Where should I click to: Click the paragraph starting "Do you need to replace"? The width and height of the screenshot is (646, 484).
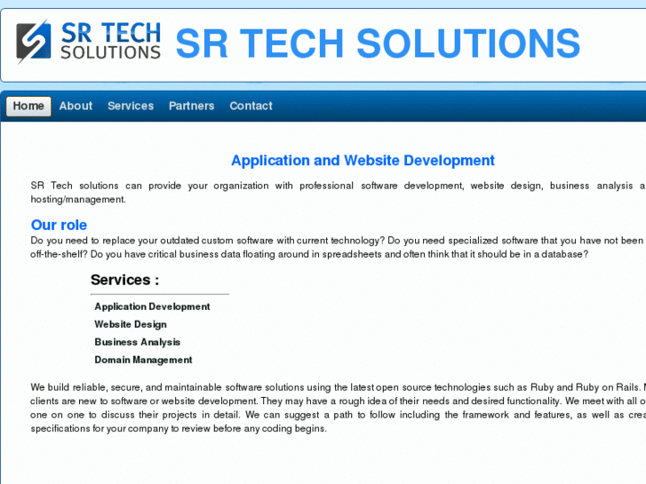(338, 247)
